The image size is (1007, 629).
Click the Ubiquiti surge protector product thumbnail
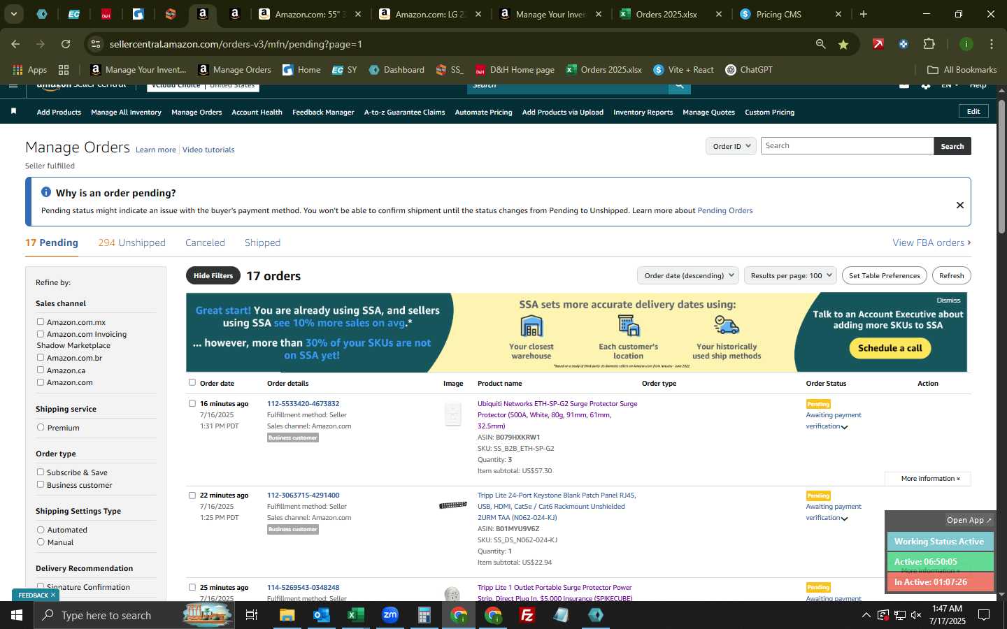453,414
